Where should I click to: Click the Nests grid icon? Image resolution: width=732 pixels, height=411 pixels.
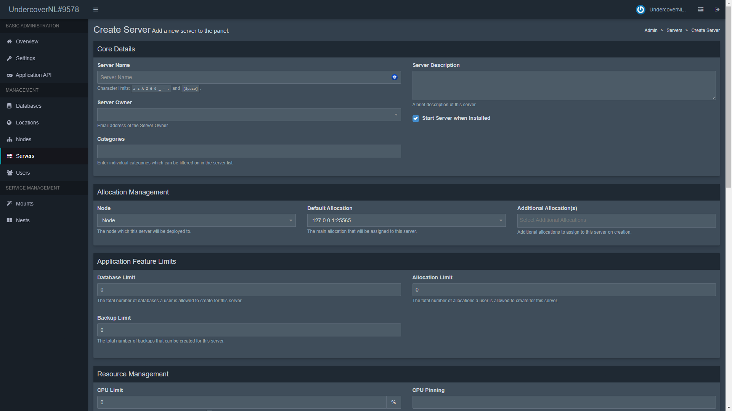point(10,220)
